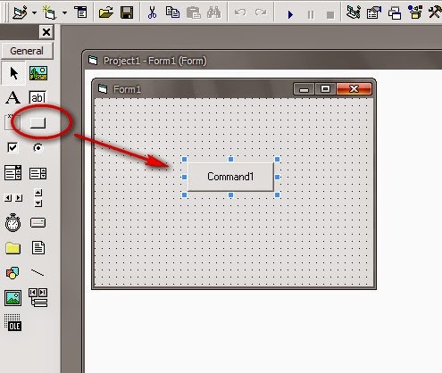This screenshot has width=442, height=373.
Task: Select the Timer tool
Action: click(13, 222)
